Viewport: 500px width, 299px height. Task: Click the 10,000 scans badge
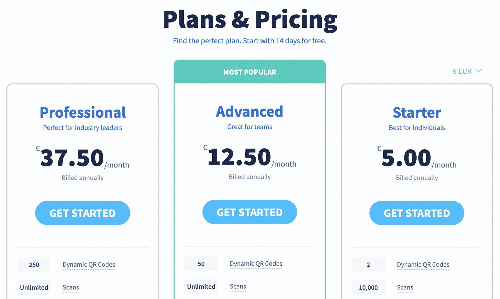pyautogui.click(x=368, y=288)
